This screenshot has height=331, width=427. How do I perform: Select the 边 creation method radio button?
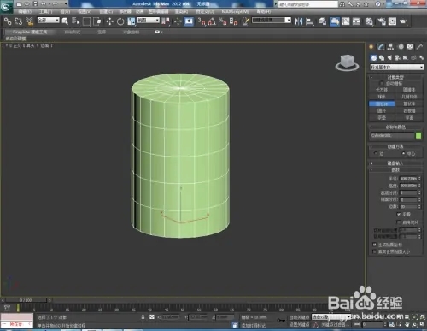click(376, 153)
